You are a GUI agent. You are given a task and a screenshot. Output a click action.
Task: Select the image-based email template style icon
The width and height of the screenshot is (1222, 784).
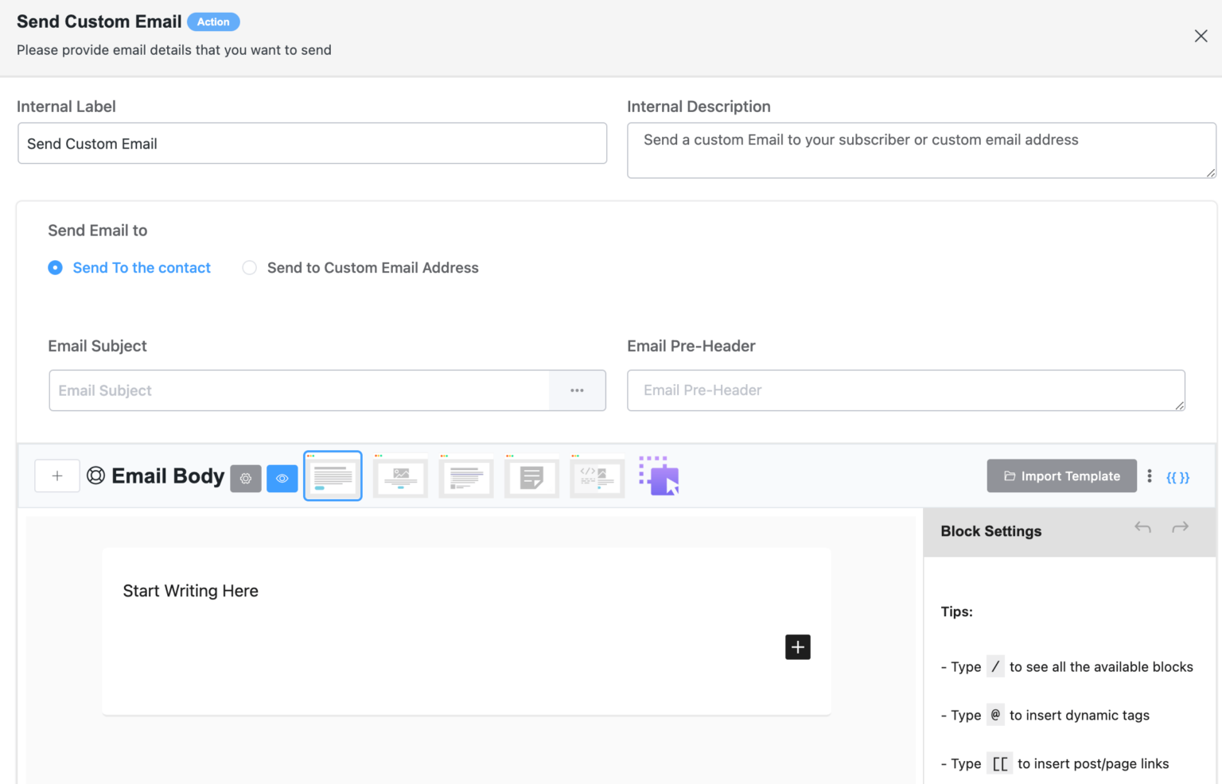(400, 475)
